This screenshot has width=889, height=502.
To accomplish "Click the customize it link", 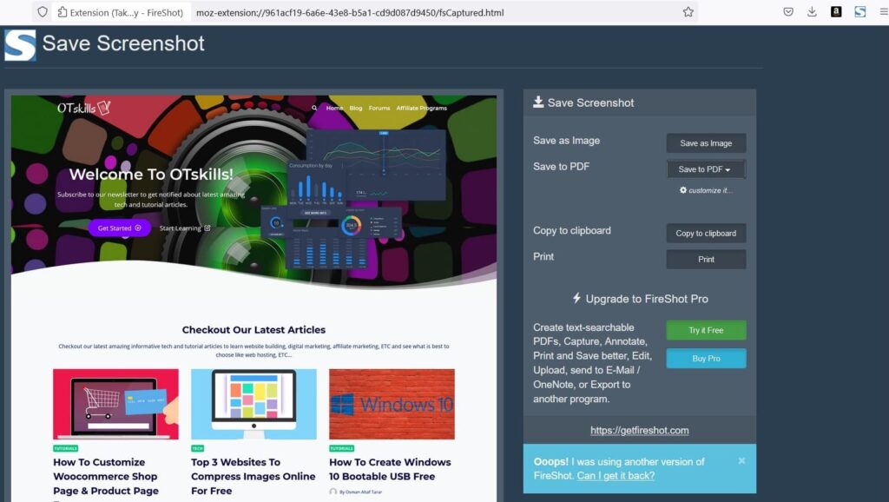I will [x=710, y=190].
